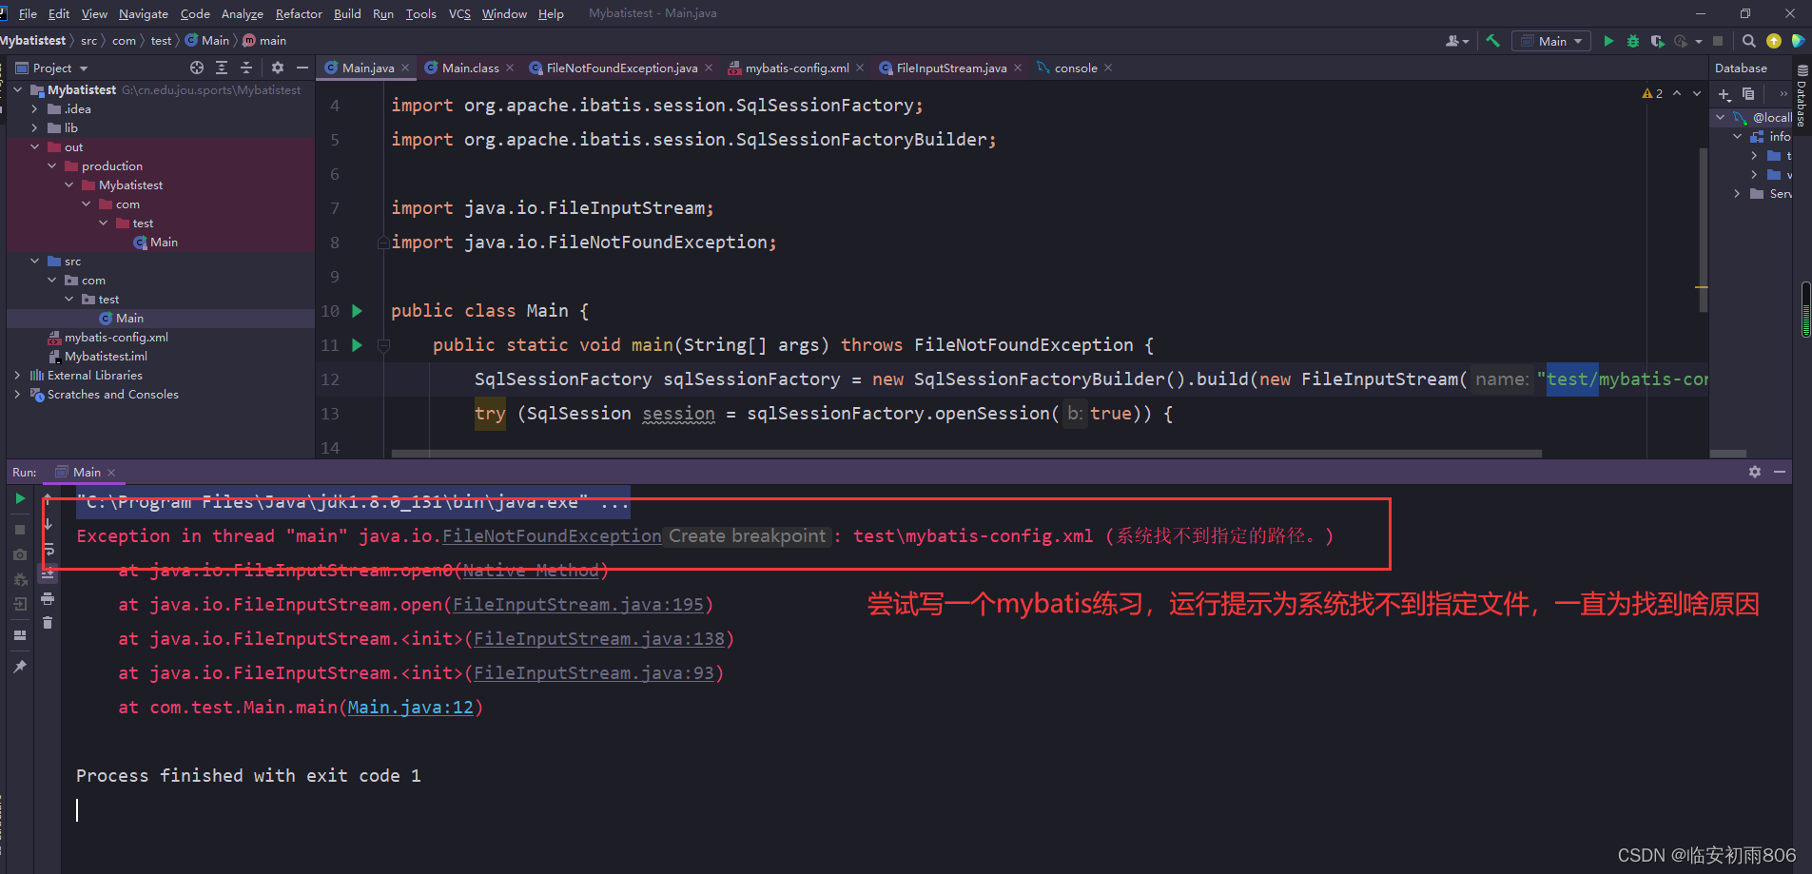Open Run panel settings gear
The image size is (1812, 874).
[x=1755, y=472]
